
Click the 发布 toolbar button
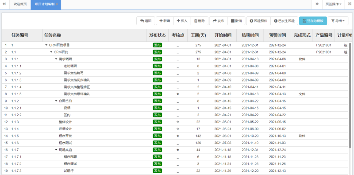pos(218,21)
